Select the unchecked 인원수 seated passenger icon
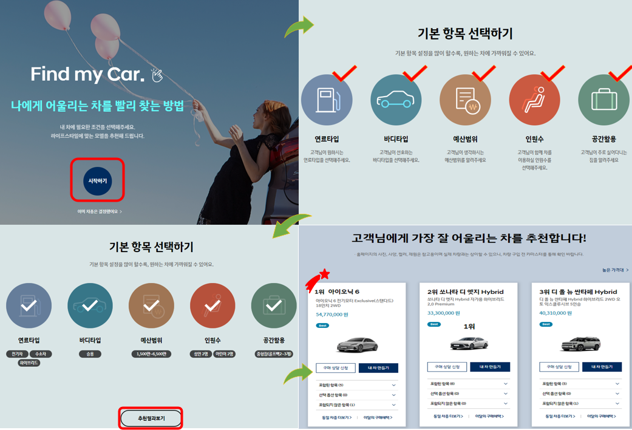 click(x=534, y=100)
